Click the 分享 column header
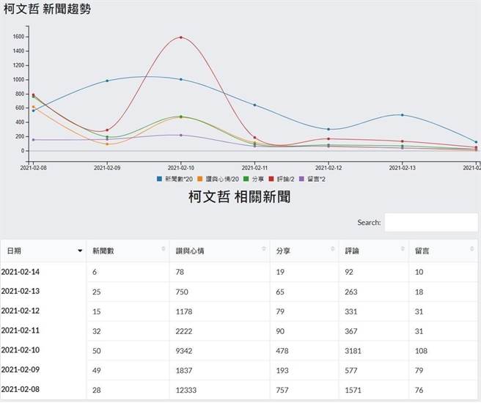This screenshot has width=481, height=403. (304, 251)
